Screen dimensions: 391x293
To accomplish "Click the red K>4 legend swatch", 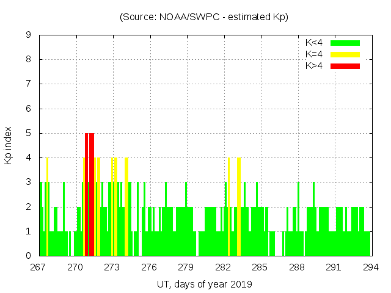I will click(345, 65).
